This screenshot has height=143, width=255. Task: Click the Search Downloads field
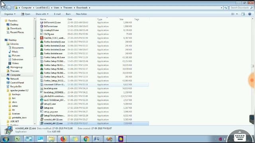(241, 8)
